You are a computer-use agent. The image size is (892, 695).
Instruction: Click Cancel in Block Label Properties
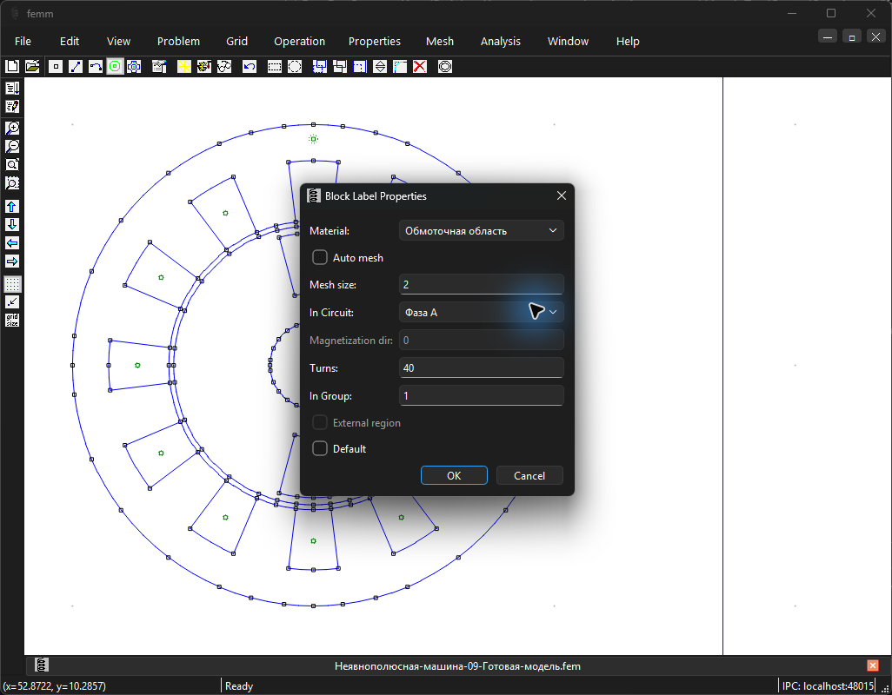[529, 476]
